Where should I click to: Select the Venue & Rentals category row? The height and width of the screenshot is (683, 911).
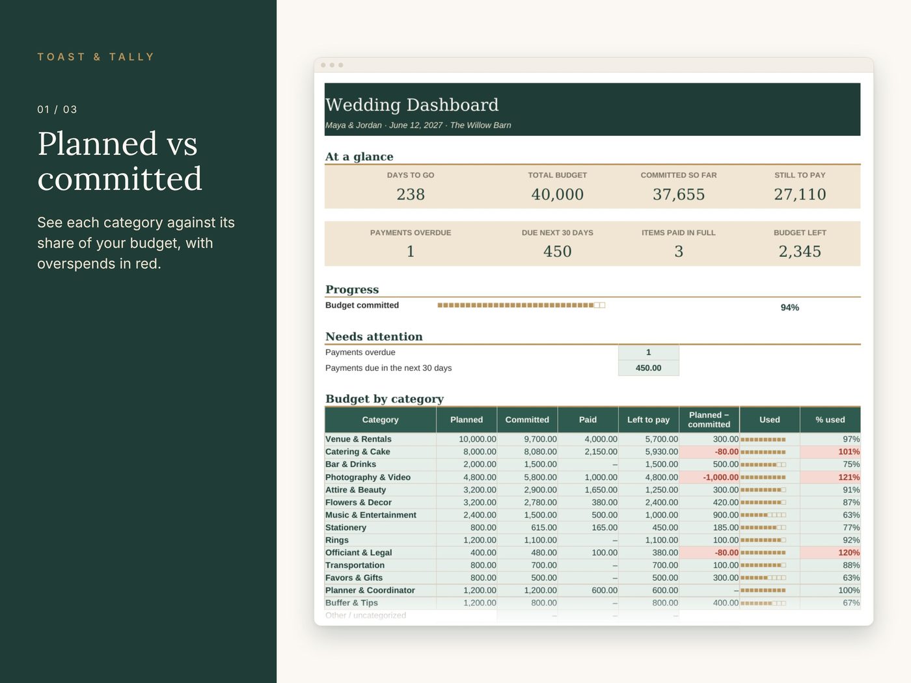(x=593, y=440)
